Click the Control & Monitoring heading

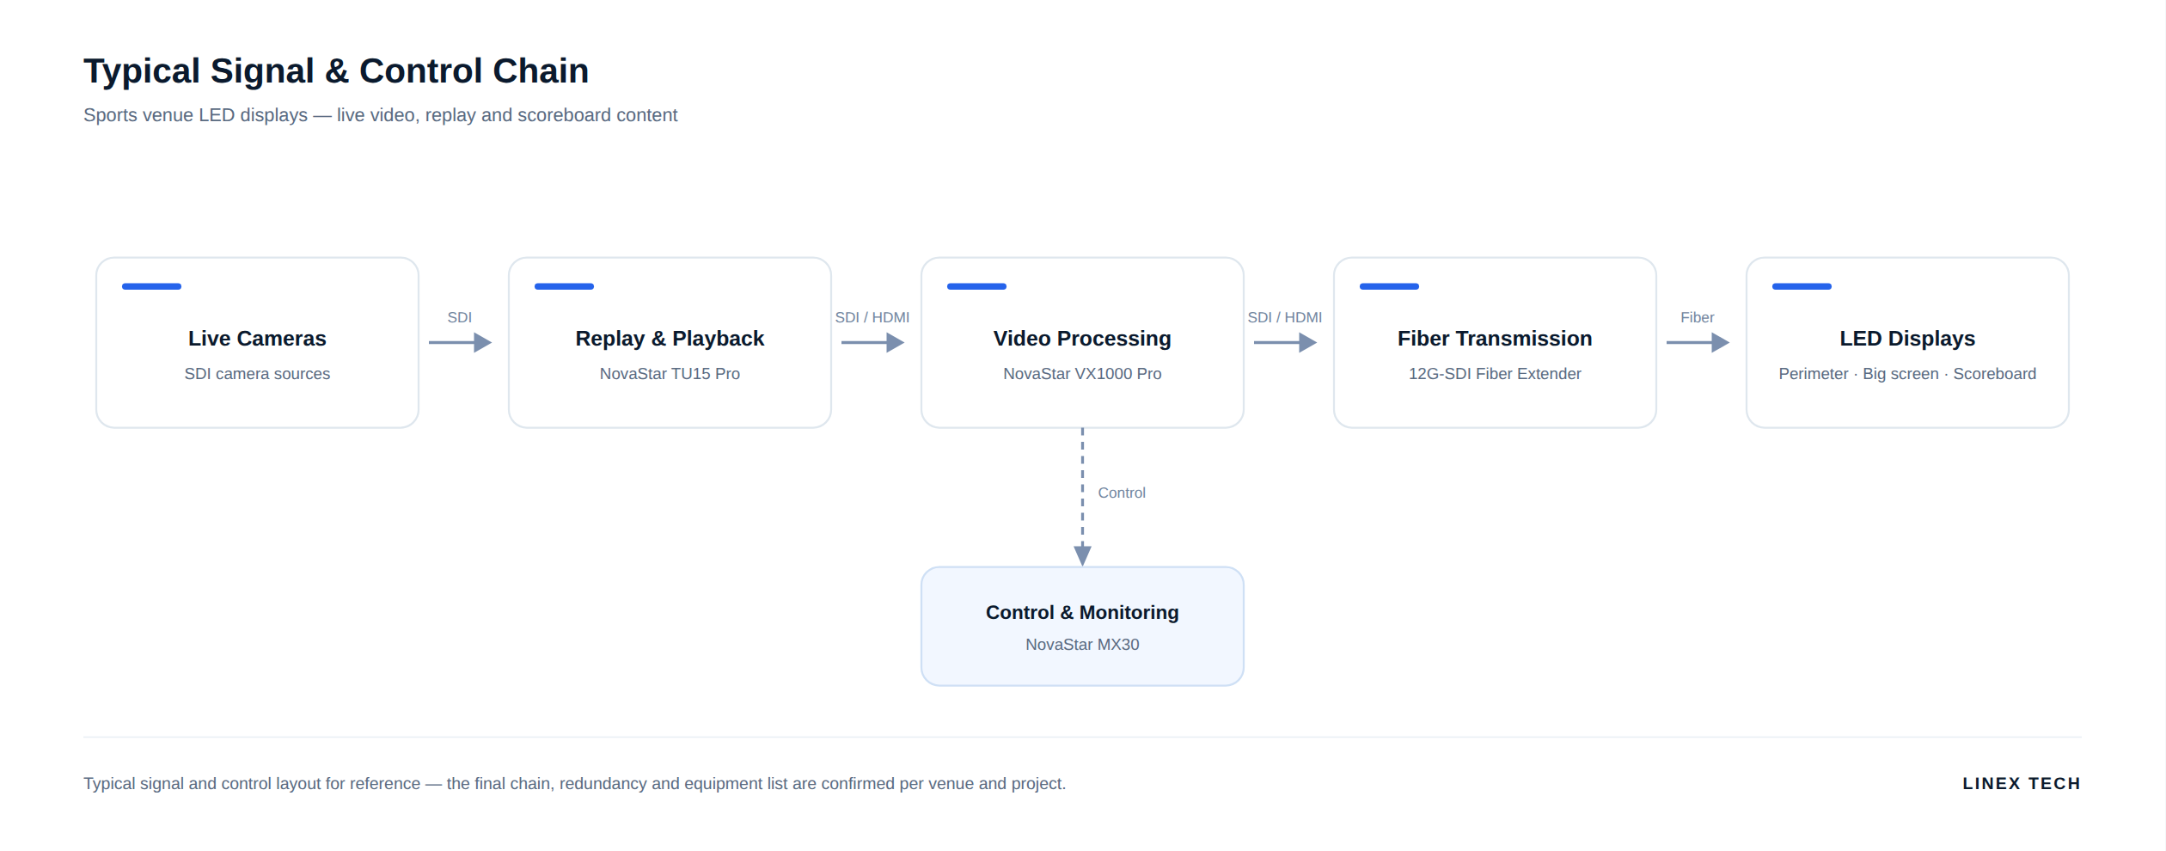pos(1082,612)
